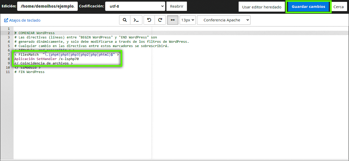Select line number 7 in the gutter
Screen dimensions: 349x161
point(8,54)
